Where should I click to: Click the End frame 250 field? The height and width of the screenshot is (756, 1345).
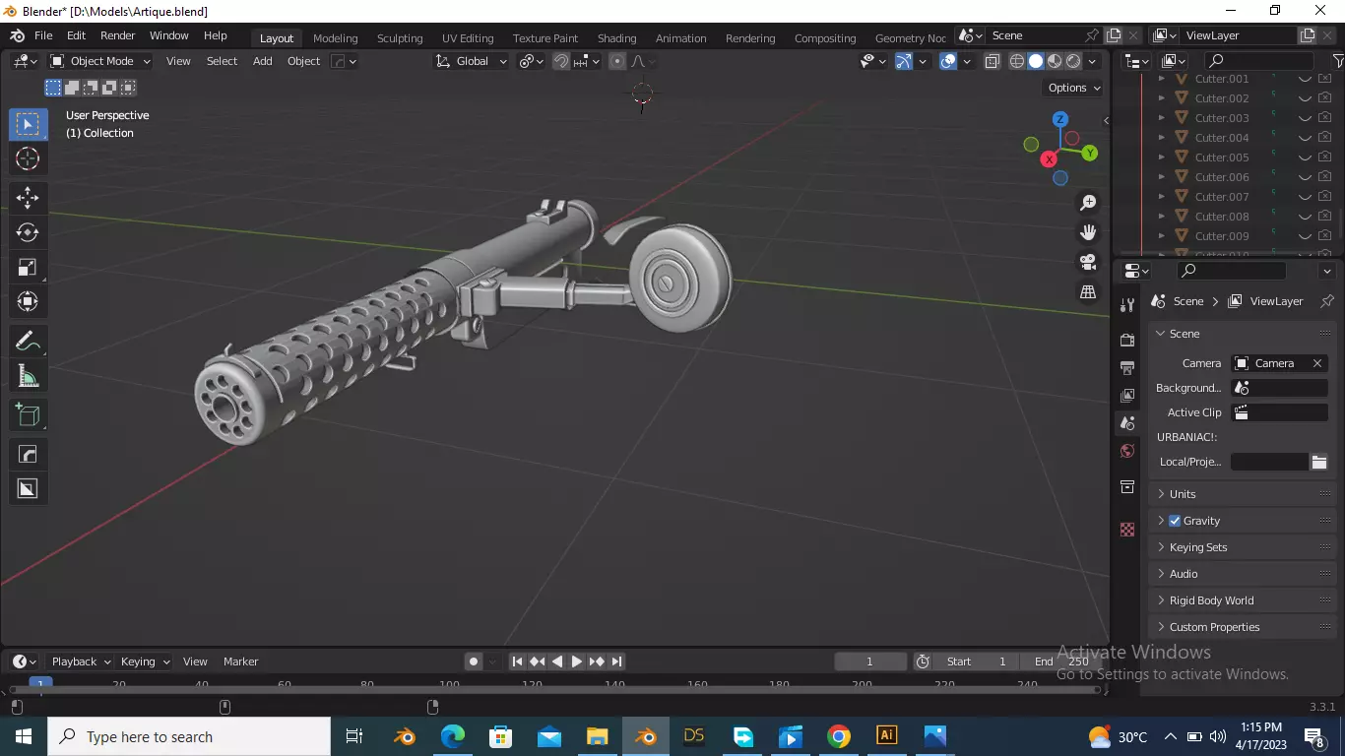(1059, 661)
